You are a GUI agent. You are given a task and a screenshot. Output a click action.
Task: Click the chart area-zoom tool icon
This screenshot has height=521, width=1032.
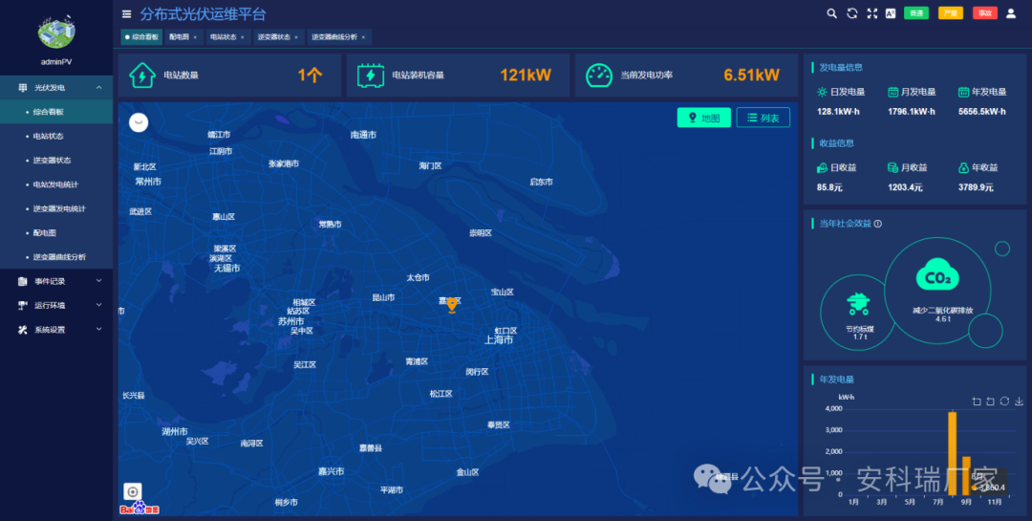pyautogui.click(x=976, y=402)
